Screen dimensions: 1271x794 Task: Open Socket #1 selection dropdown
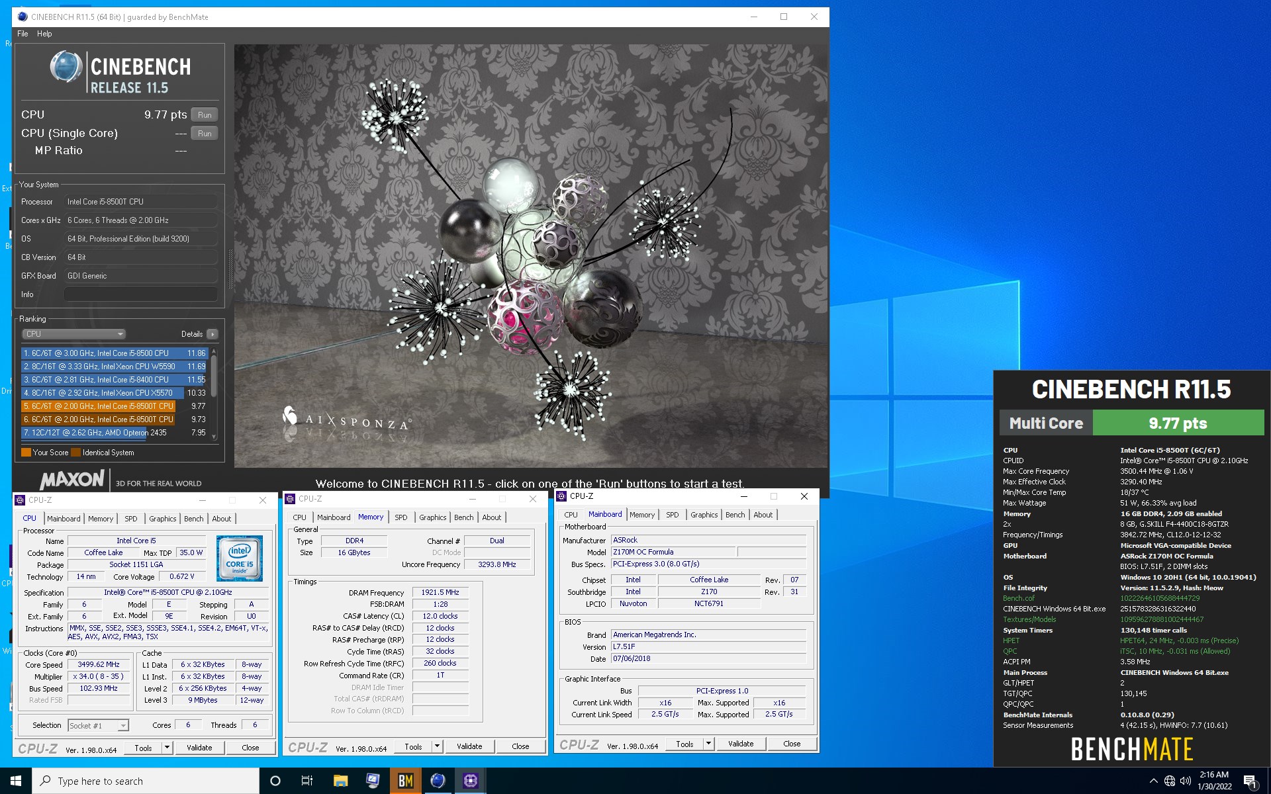coord(99,726)
